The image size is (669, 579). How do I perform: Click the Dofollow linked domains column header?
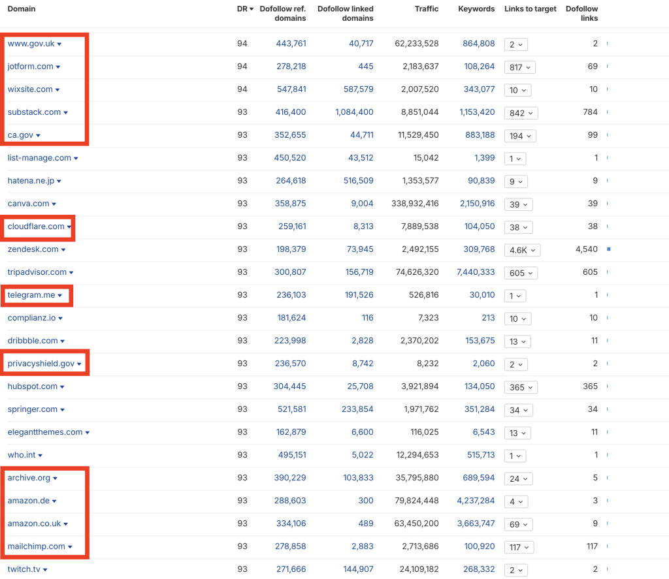click(x=346, y=14)
